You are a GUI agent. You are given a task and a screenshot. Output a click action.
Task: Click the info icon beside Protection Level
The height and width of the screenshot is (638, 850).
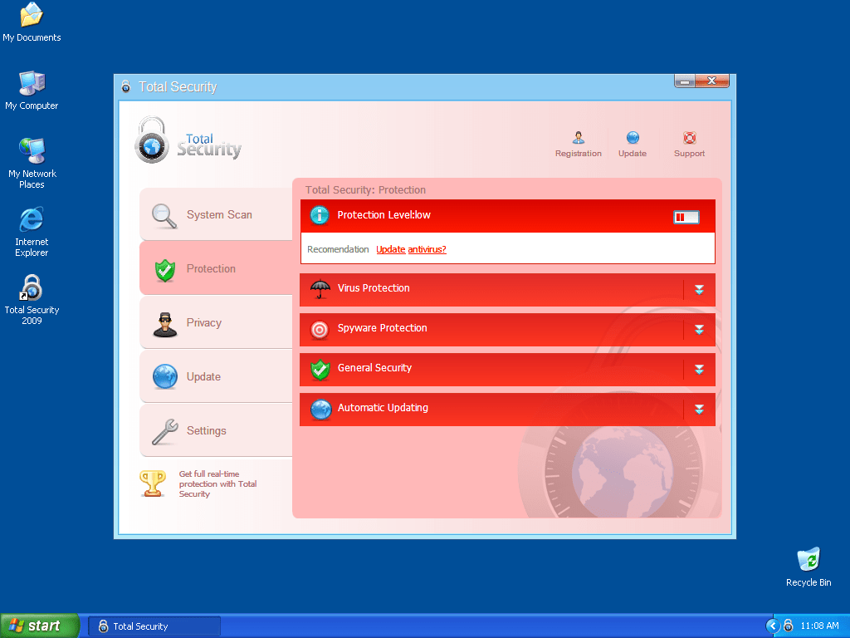[320, 216]
